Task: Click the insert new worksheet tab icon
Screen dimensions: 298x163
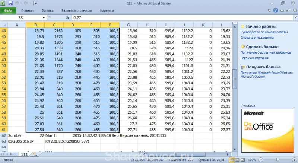Action: [x=35, y=154]
